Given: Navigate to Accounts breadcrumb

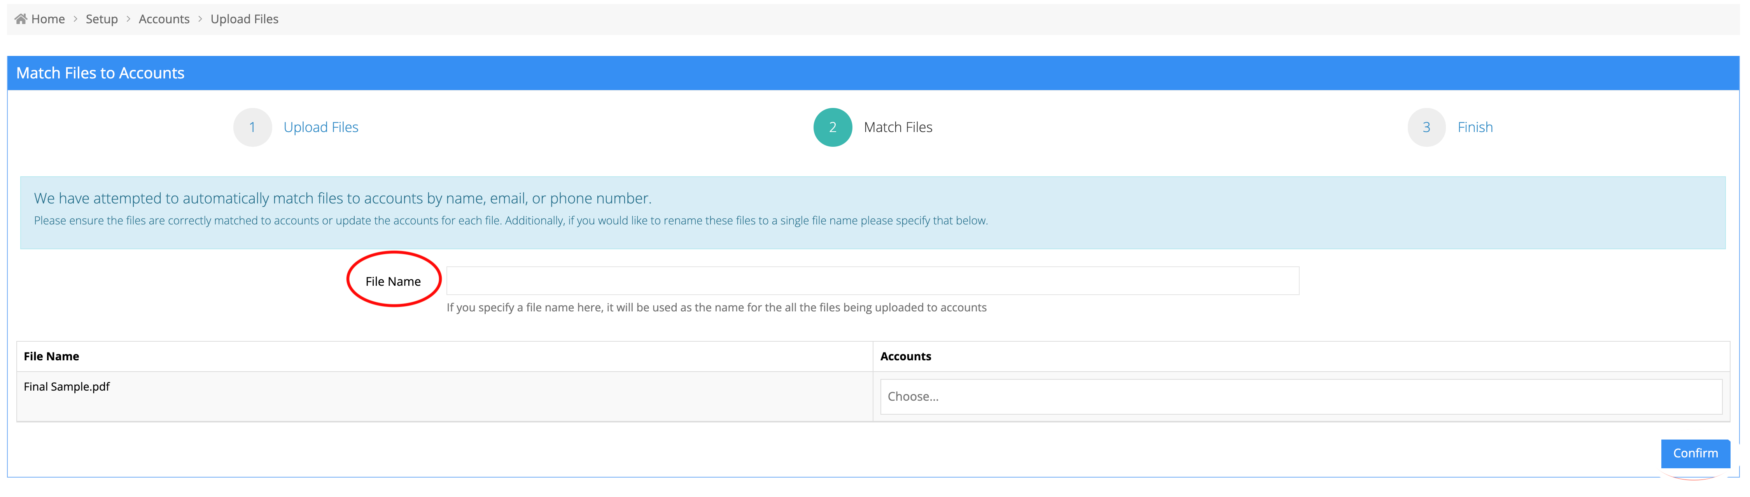Looking at the screenshot, I should [164, 19].
